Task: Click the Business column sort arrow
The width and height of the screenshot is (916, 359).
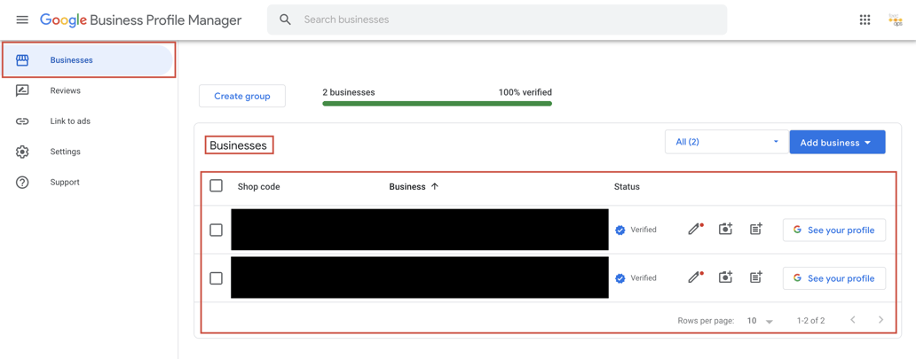Action: point(434,187)
